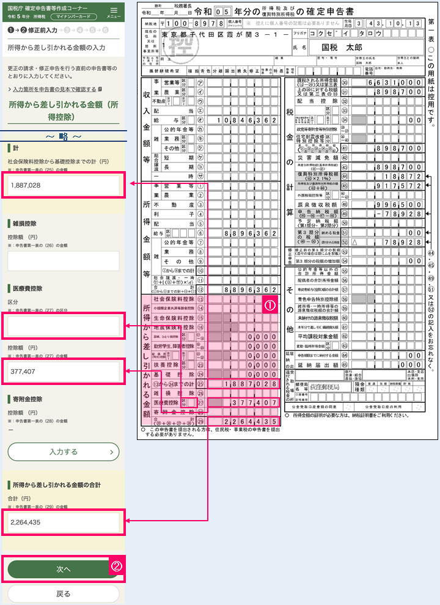The width and height of the screenshot is (440, 605).
Task: Open the hamburger メニュー icon
Action: tap(114, 12)
